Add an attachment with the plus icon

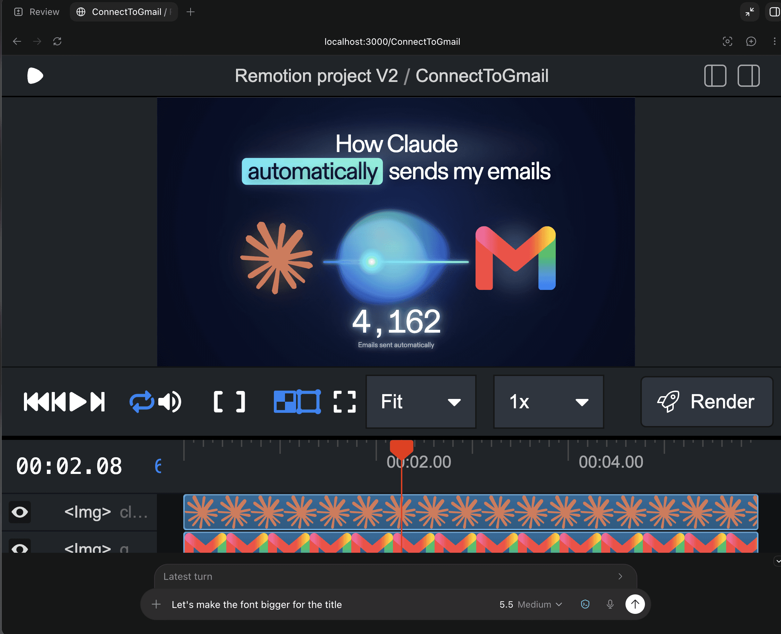pyautogui.click(x=156, y=604)
